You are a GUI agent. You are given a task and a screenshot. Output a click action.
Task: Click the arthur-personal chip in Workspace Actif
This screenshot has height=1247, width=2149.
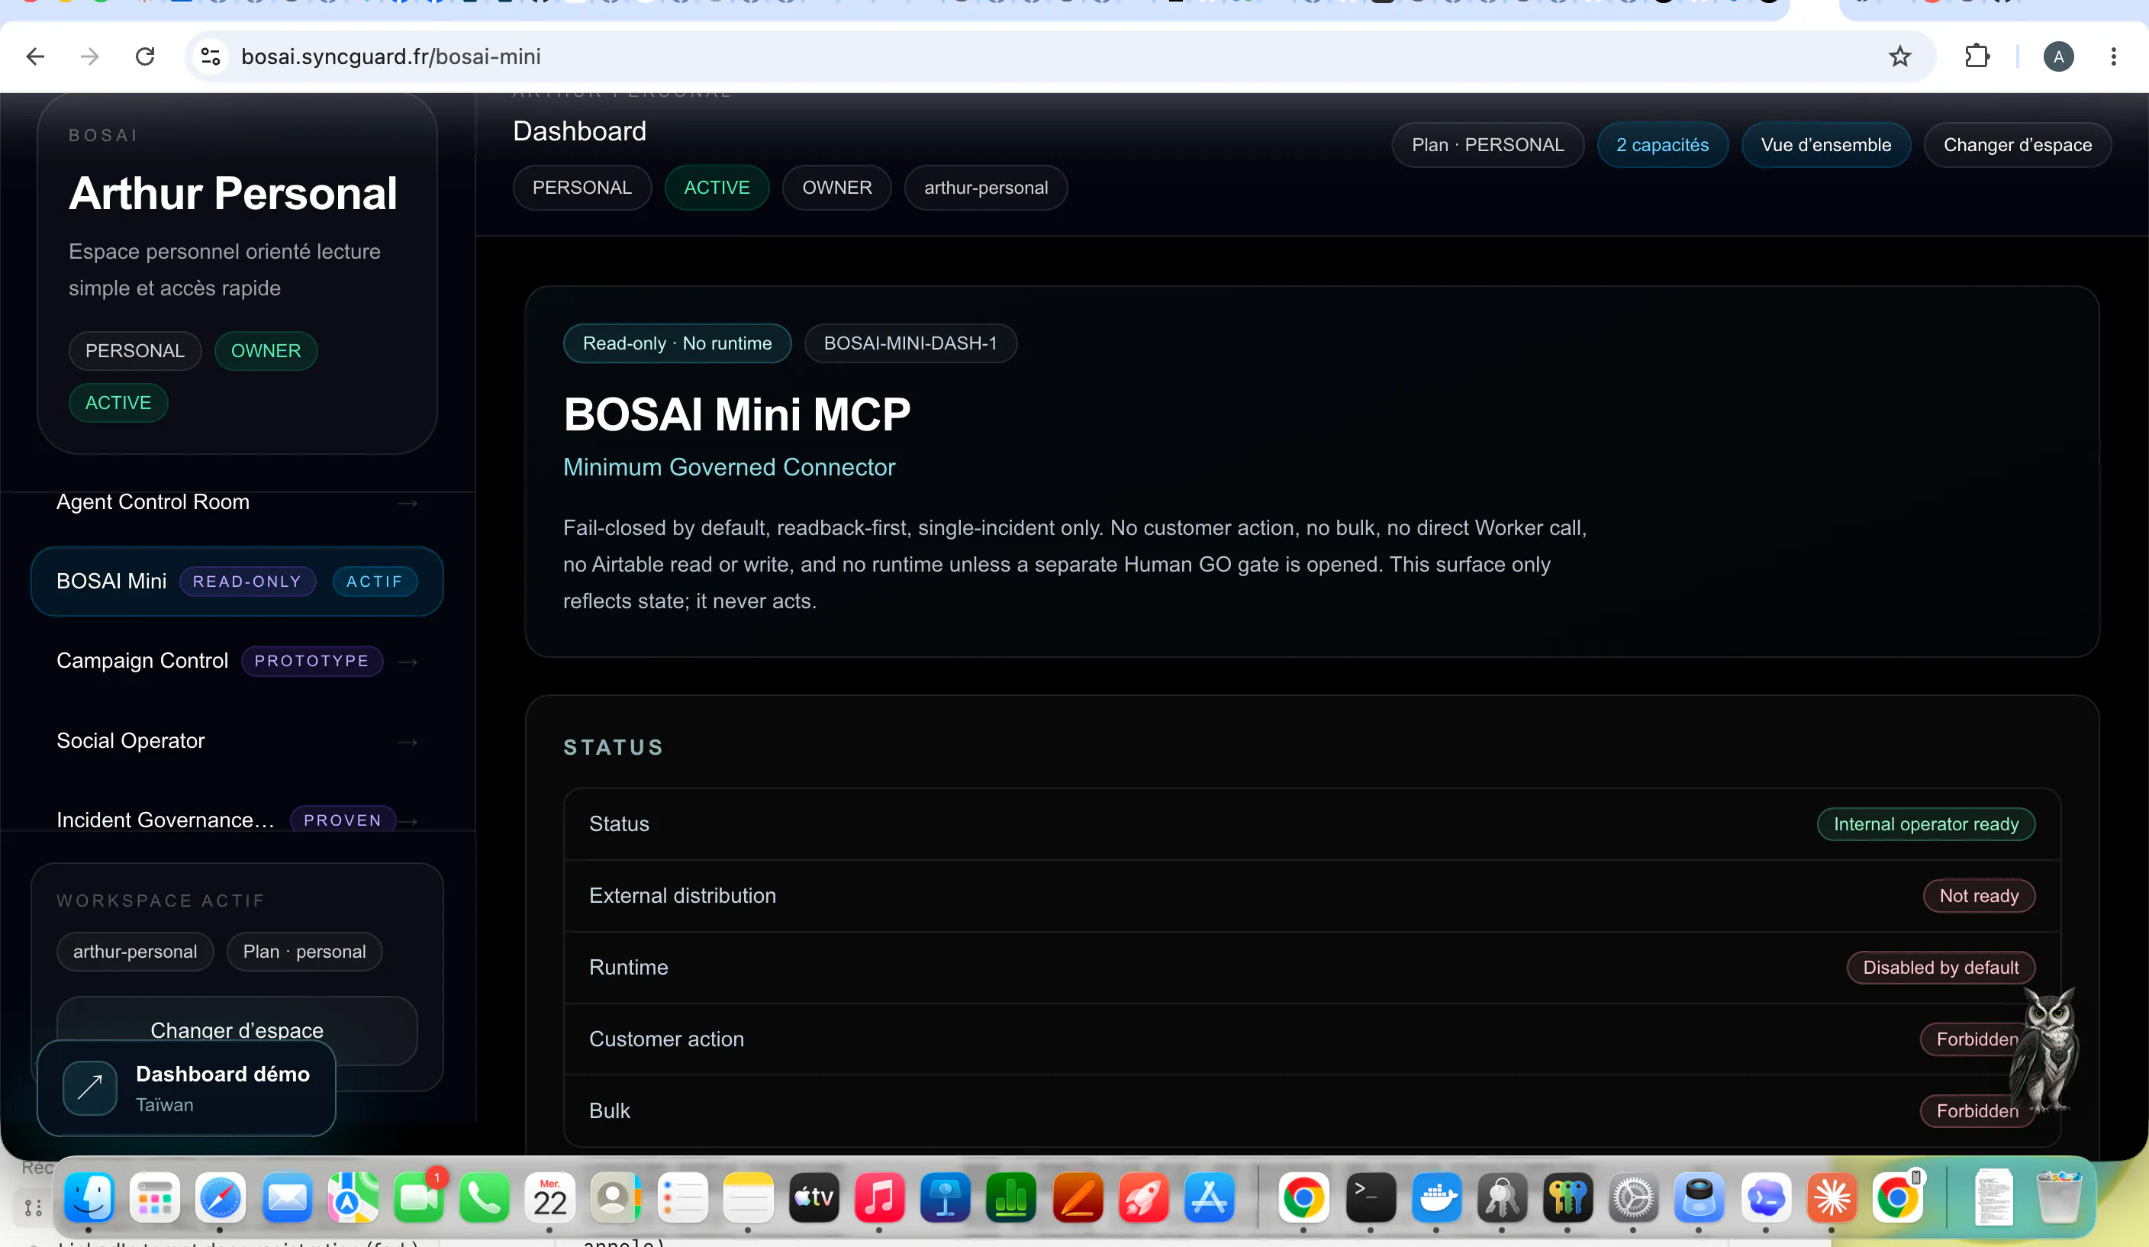[135, 952]
